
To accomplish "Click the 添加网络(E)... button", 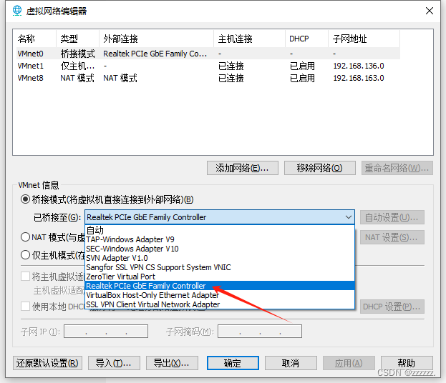I will pyautogui.click(x=243, y=168).
